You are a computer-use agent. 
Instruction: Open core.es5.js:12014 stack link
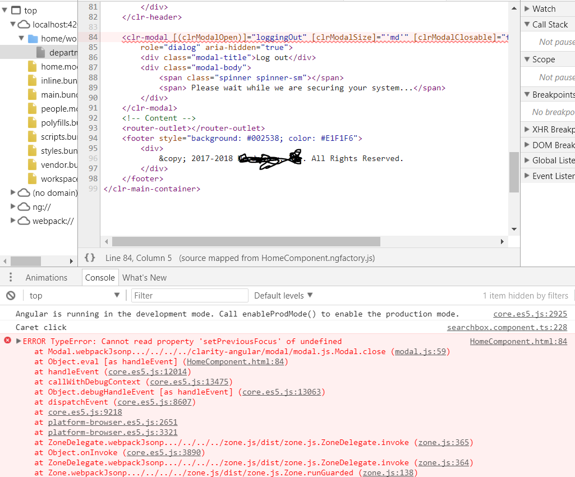point(148,371)
